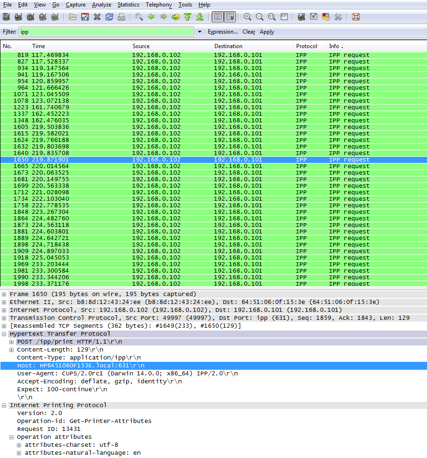Open the Analyze menu
This screenshot has height=458, width=427.
tap(101, 5)
